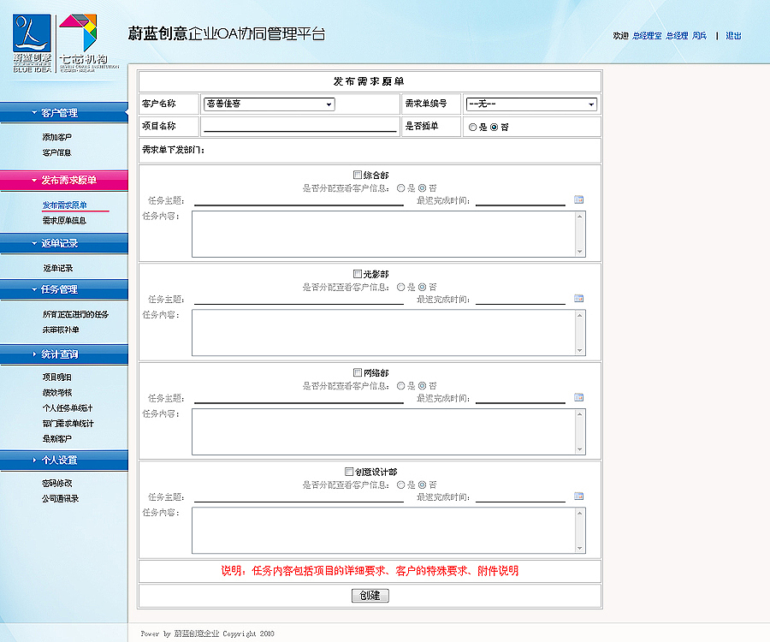Open 客户信息 in sidebar
Image resolution: width=770 pixels, height=642 pixels.
click(57, 152)
